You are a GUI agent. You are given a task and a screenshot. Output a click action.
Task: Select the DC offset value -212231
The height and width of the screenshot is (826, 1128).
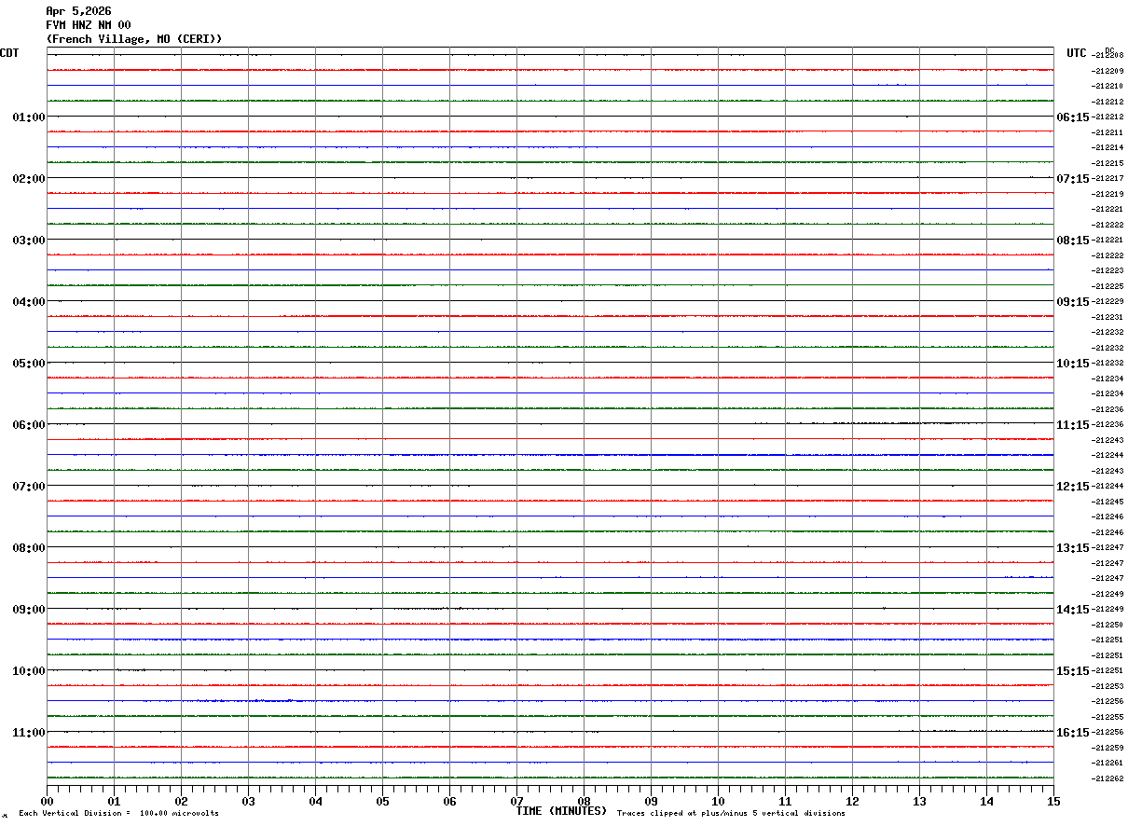[1107, 317]
